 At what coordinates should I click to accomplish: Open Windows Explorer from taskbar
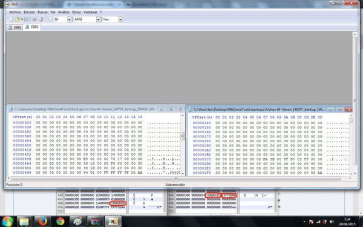tap(24, 222)
